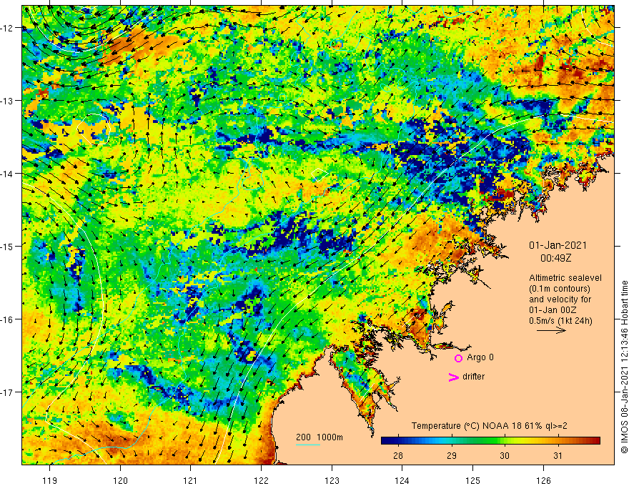Click the latitude -17 axis label
This screenshot has height=486, width=629.
[7, 392]
